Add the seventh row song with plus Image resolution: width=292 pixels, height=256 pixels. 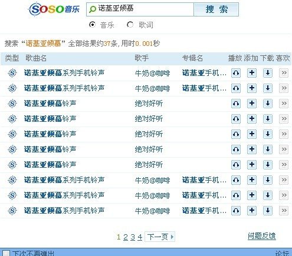(252, 165)
